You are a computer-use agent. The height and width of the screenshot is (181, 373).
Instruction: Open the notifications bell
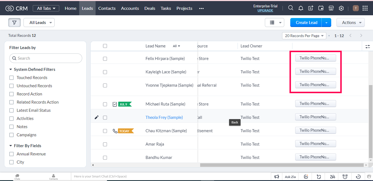pyautogui.click(x=301, y=8)
